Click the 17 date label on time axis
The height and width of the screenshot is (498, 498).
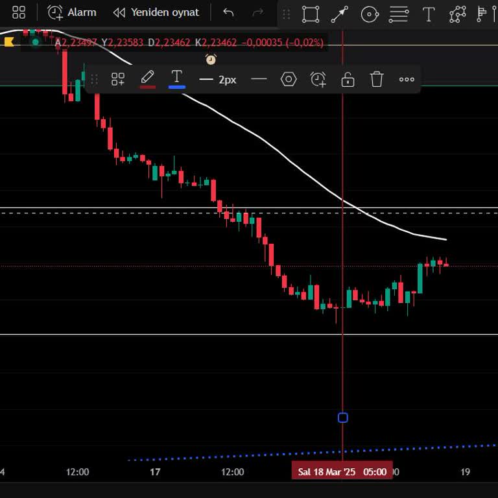pyautogui.click(x=155, y=472)
